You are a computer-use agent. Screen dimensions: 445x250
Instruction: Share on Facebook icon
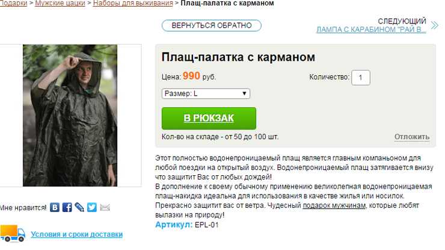67,207
